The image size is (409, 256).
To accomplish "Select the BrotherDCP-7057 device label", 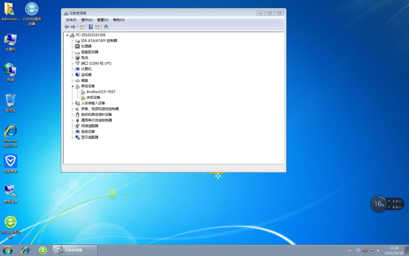I will click(x=101, y=92).
